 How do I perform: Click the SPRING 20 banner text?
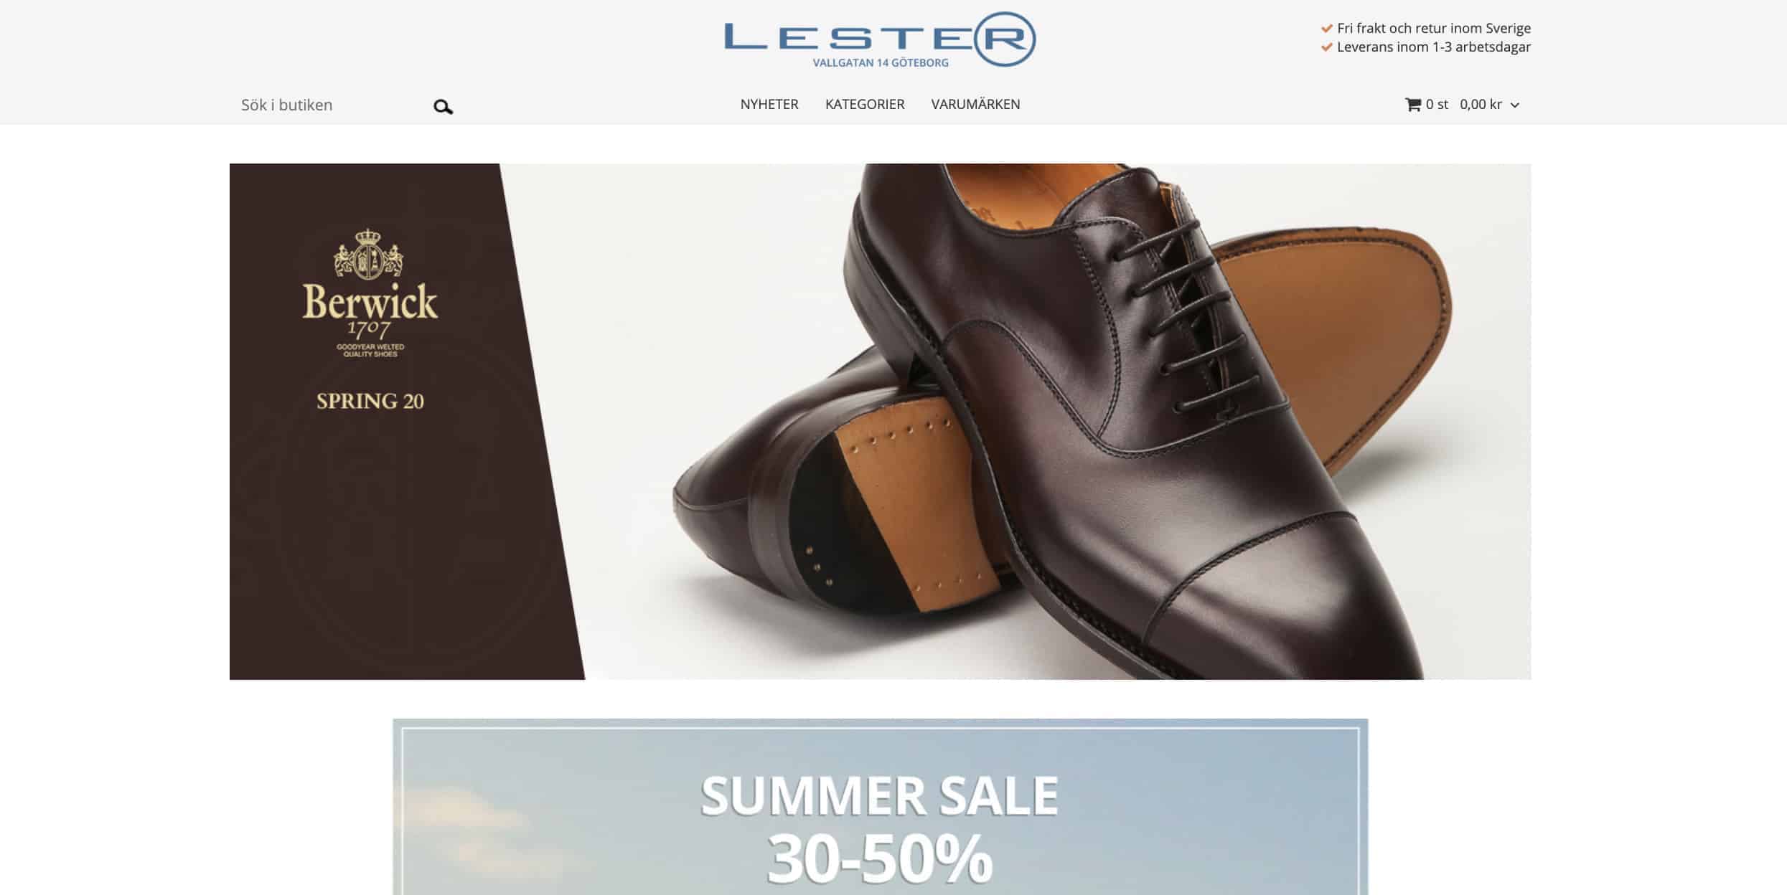coord(370,401)
